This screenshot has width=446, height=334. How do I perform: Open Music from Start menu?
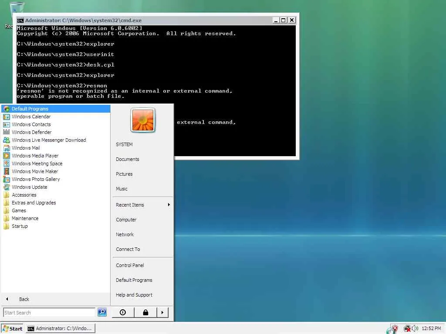[x=122, y=189]
